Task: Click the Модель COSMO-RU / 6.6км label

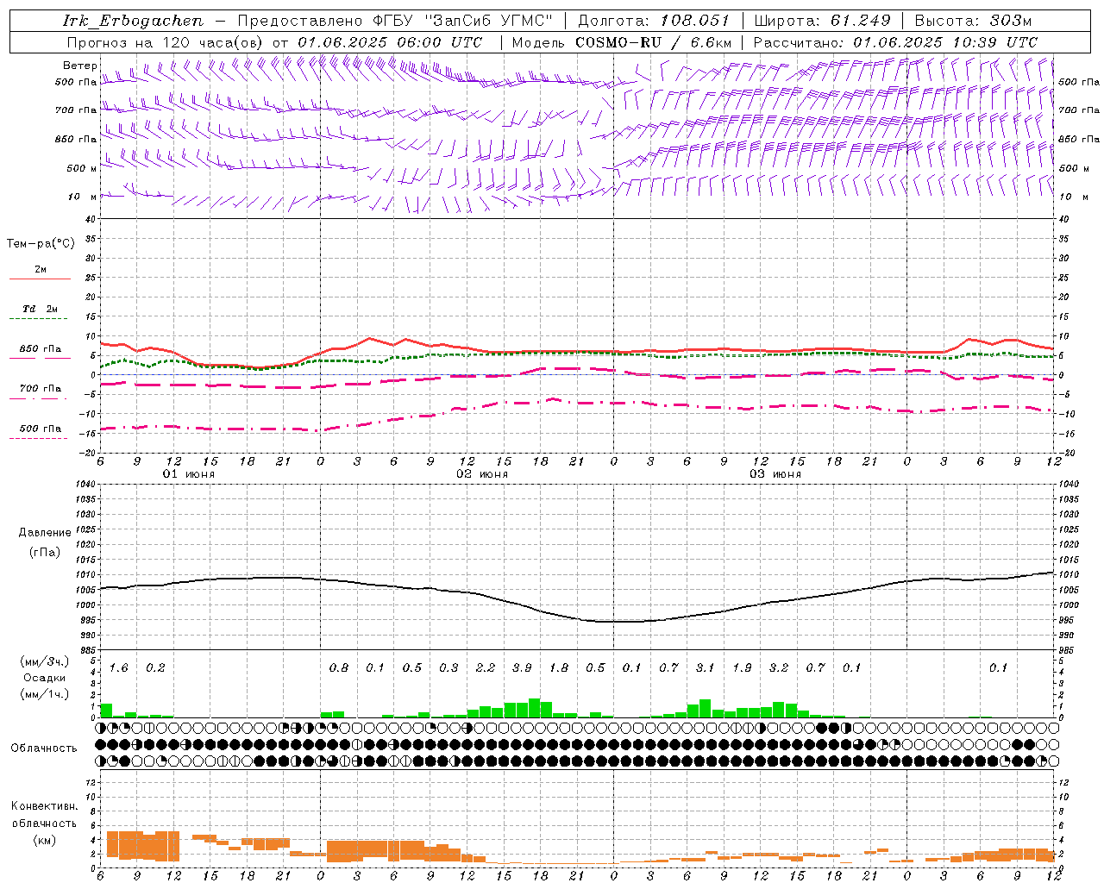Action: 622,42
